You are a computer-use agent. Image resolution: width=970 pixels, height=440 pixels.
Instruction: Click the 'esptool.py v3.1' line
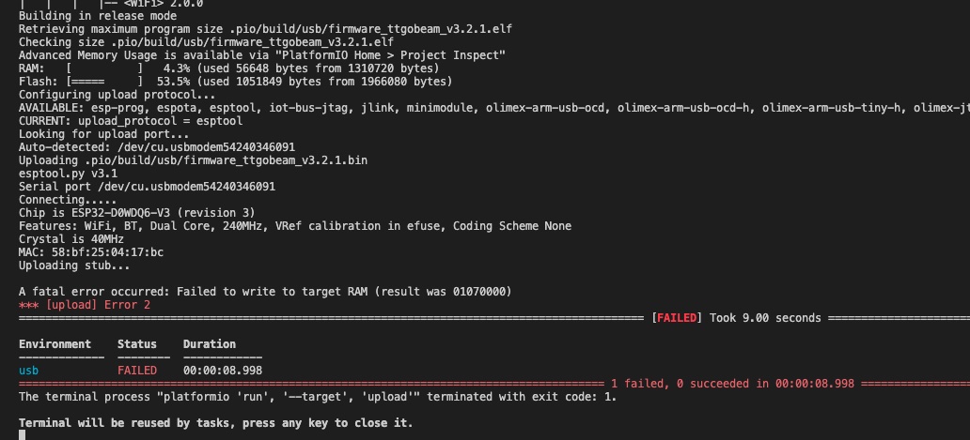(68, 174)
